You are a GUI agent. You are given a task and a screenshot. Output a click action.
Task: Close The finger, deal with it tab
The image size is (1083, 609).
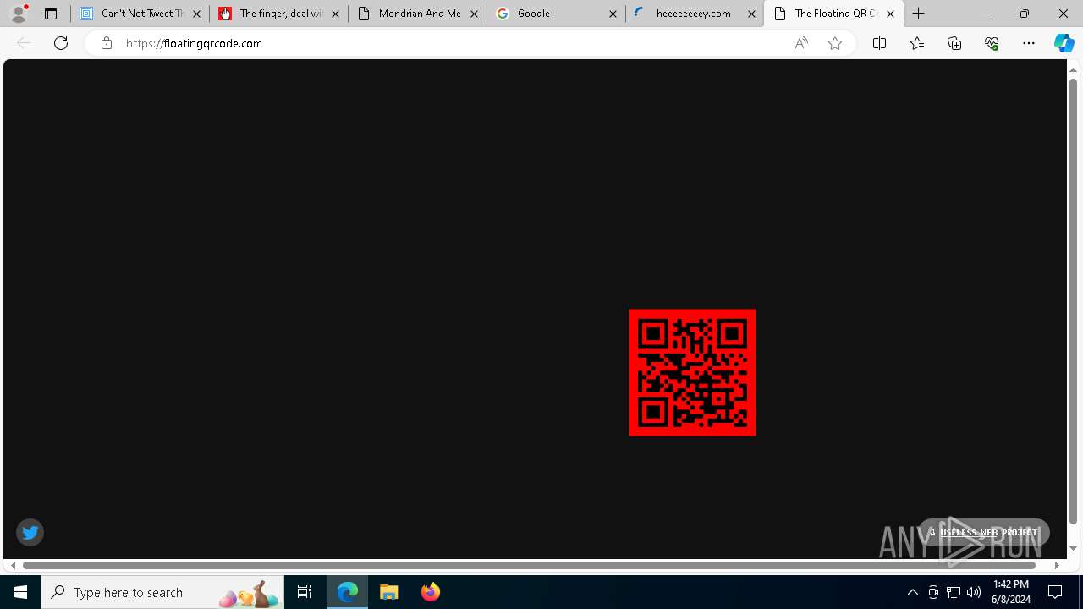pyautogui.click(x=335, y=14)
